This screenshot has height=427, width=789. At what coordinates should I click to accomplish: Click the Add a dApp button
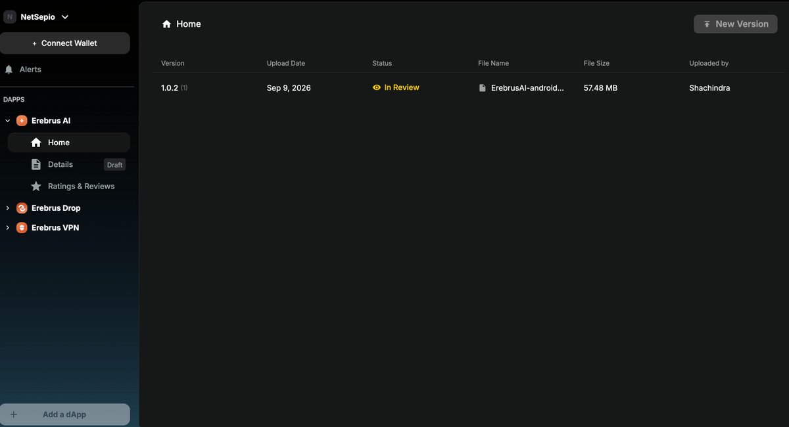65,415
